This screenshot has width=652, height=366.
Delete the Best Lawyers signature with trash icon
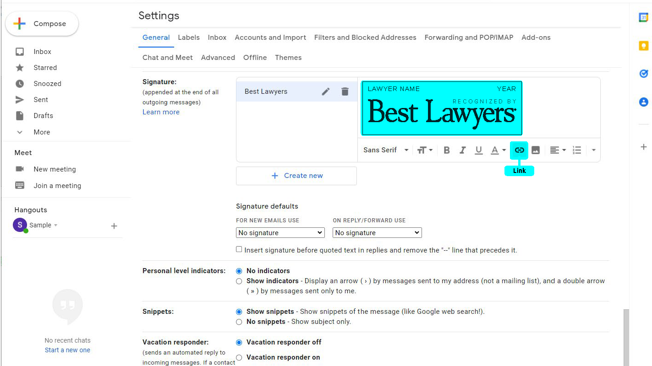click(345, 91)
